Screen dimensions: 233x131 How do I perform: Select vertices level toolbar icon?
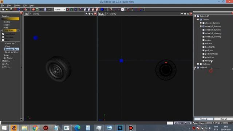click(x=81, y=9)
